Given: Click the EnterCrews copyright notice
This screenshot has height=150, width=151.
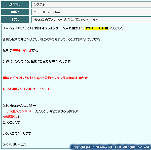Looking at the screenshot, I should [x=110, y=147].
